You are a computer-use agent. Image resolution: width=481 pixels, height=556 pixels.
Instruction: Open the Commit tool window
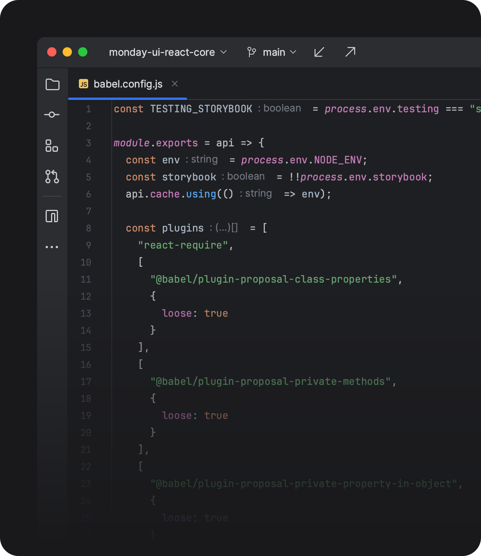(52, 115)
